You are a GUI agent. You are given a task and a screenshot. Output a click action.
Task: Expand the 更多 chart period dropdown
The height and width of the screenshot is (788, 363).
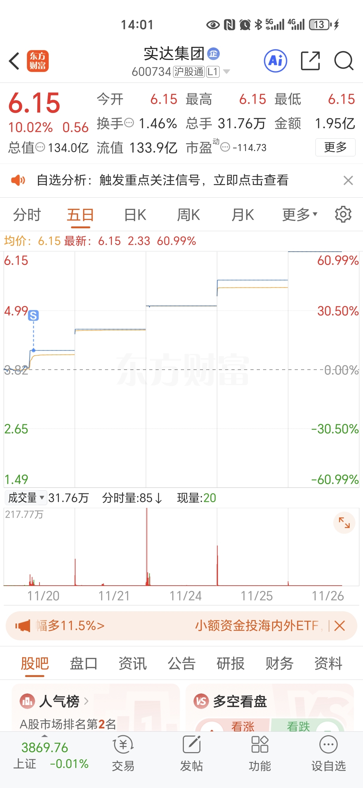tap(300, 215)
